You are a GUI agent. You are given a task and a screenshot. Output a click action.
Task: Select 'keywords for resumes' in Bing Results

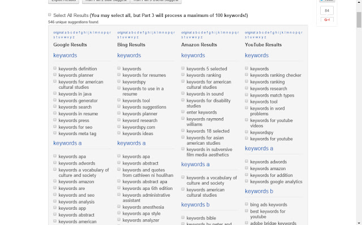119,75
